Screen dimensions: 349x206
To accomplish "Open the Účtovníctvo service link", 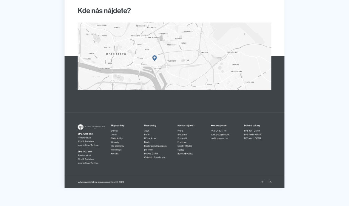I will 150,138.
